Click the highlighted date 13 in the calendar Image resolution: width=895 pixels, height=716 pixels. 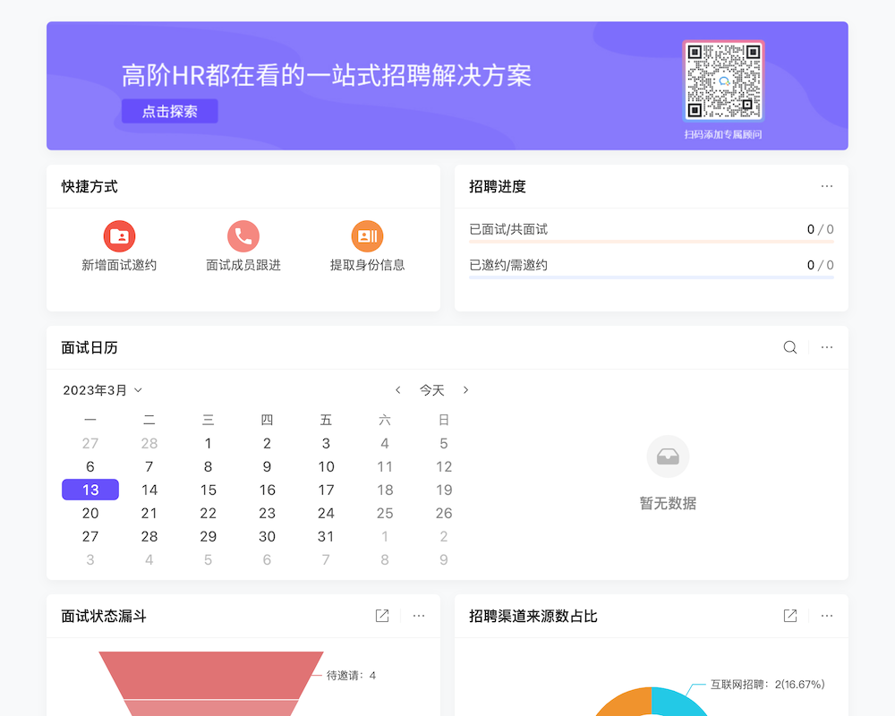(89, 490)
